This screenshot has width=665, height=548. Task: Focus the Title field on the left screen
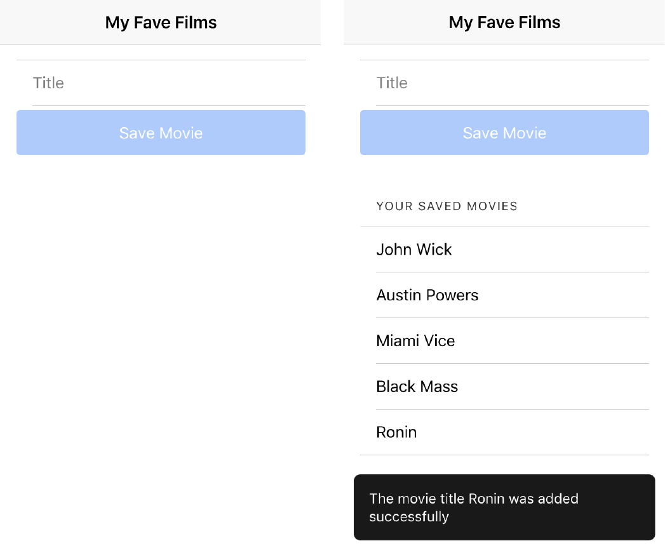(x=161, y=83)
